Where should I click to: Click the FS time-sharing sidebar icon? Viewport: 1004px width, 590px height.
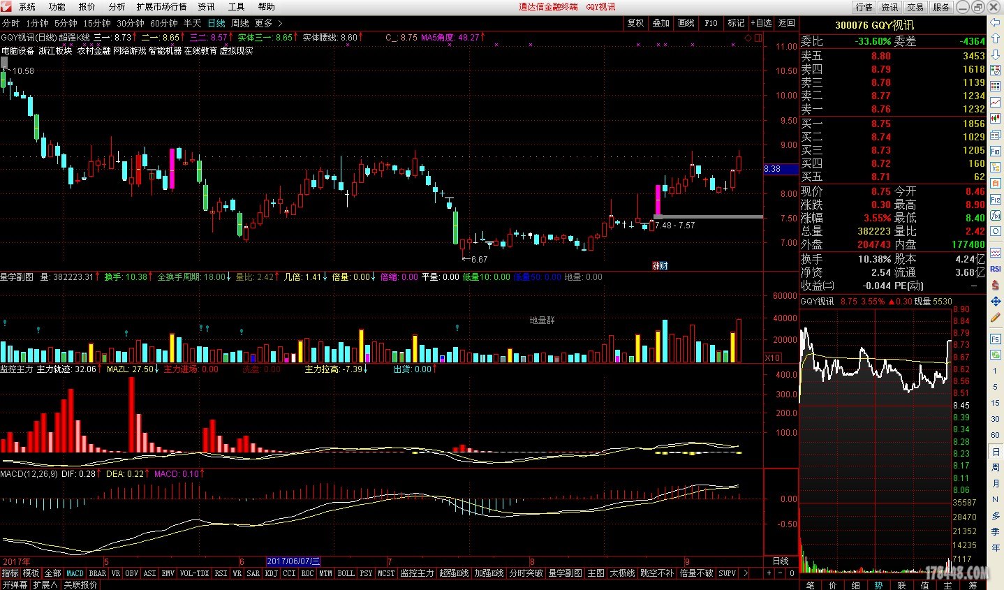click(x=996, y=339)
